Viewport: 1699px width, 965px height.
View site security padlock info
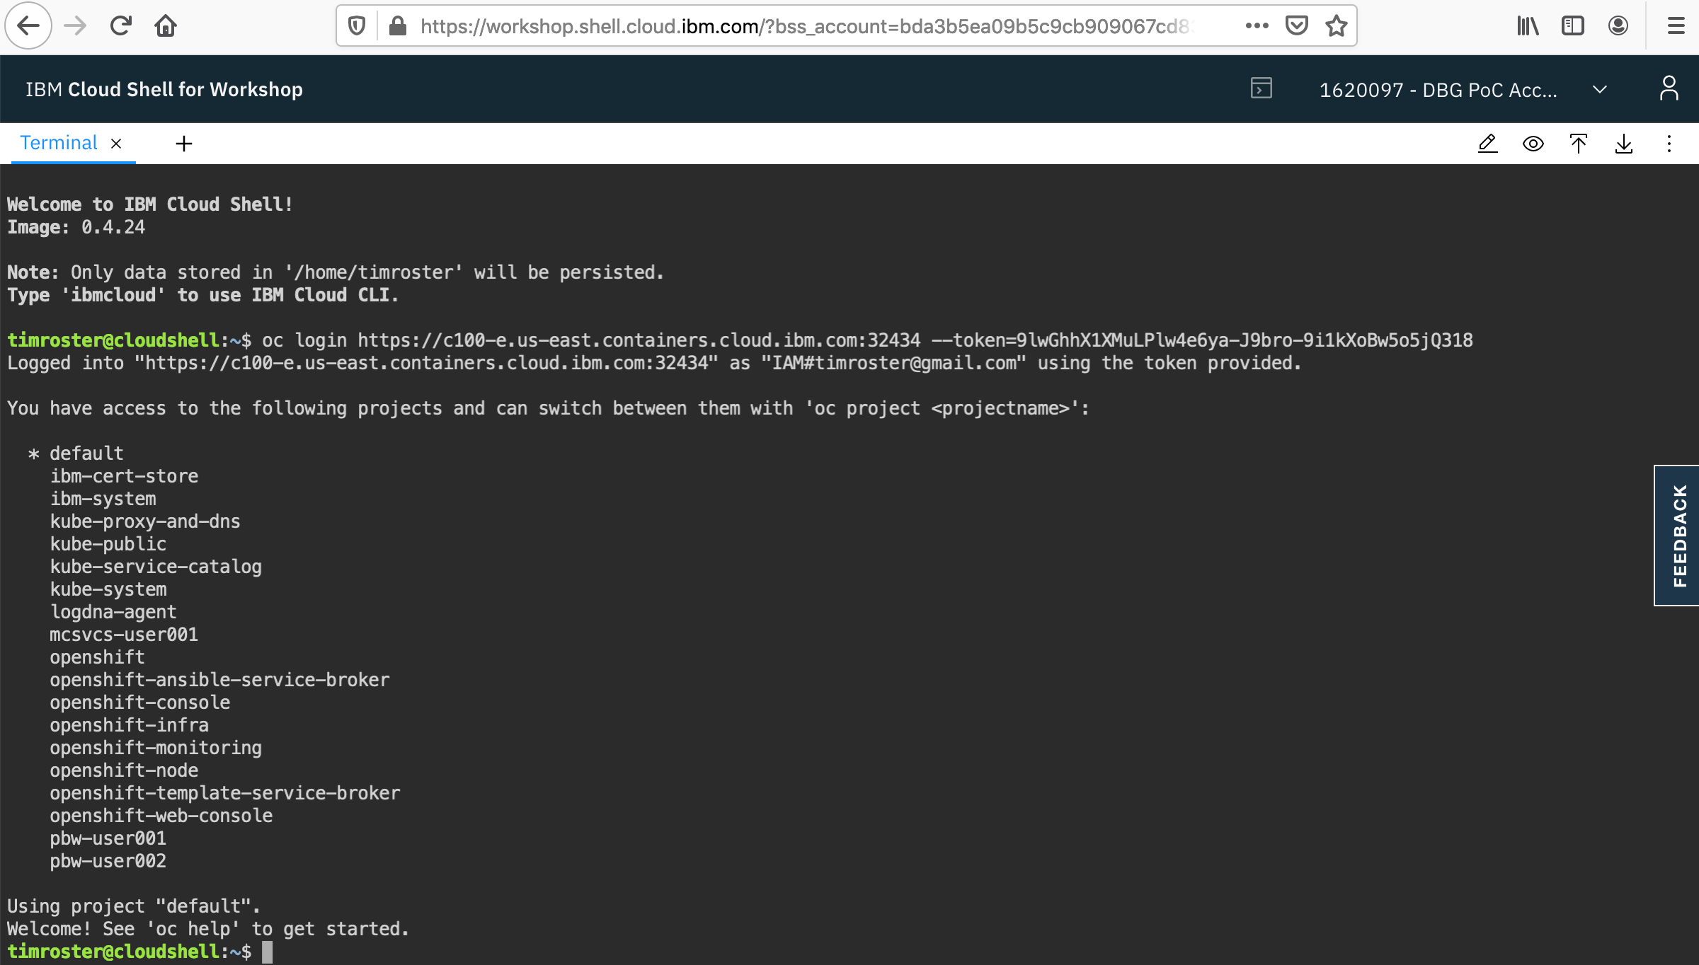click(398, 26)
